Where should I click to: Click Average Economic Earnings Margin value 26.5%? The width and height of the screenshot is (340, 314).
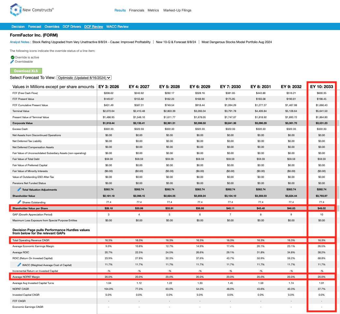[321, 246]
